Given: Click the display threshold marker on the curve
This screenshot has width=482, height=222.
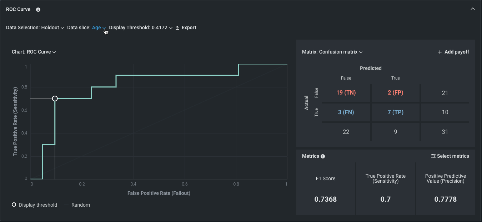Looking at the screenshot, I should tap(55, 99).
